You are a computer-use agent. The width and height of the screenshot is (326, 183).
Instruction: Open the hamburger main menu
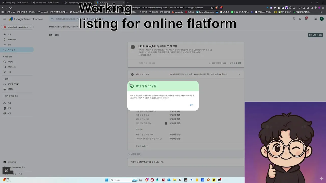[4, 19]
